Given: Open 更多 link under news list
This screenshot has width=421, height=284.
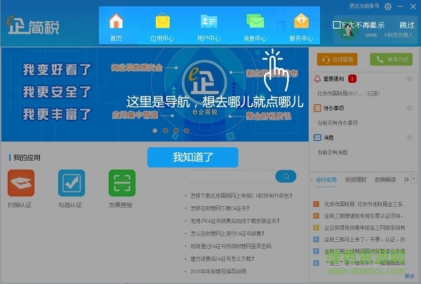Looking at the screenshot, I should coord(410,276).
